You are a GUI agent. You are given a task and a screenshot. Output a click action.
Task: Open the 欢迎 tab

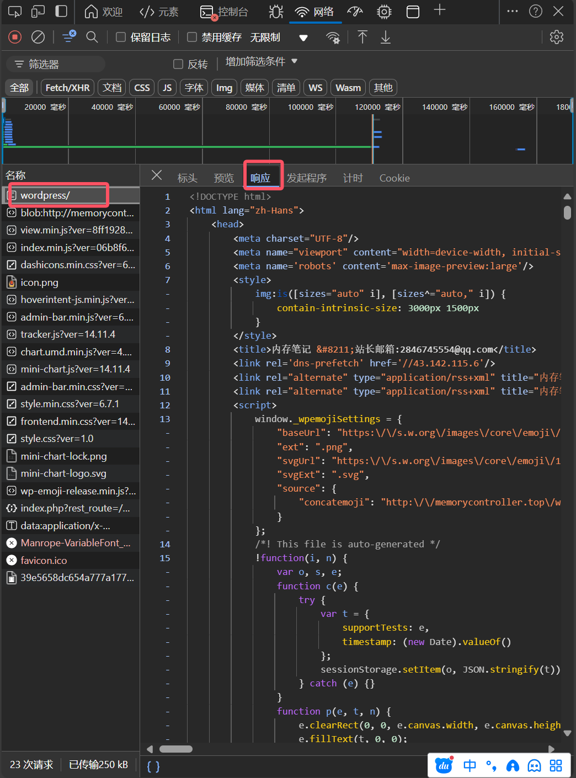tap(103, 12)
